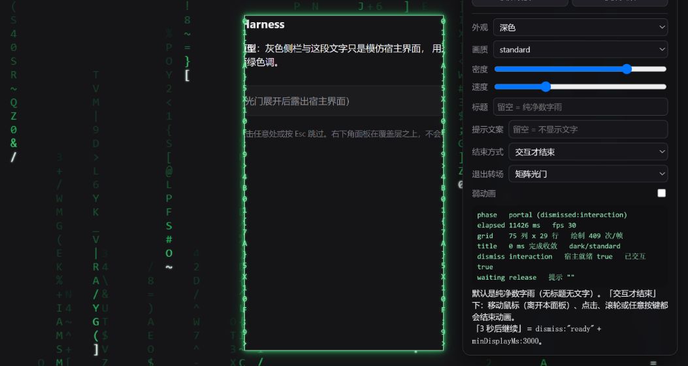
Task: Focus the 提示文案 input field
Action: [588, 129]
